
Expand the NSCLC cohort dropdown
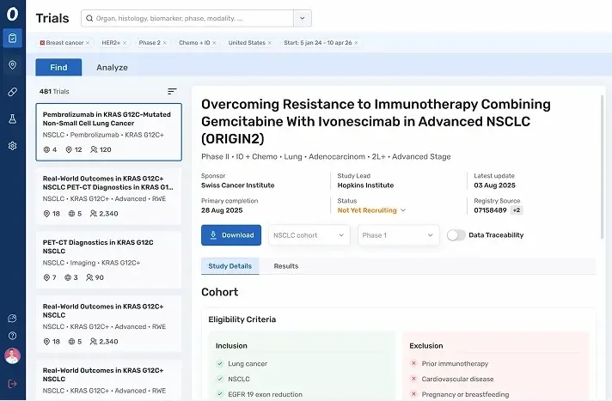pyautogui.click(x=309, y=235)
